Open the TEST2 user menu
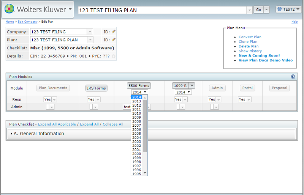 [288, 9]
